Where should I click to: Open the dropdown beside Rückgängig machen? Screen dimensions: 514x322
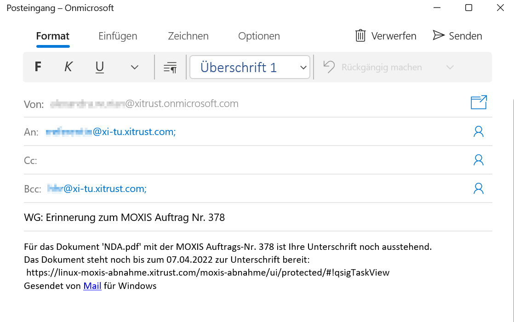pos(450,67)
